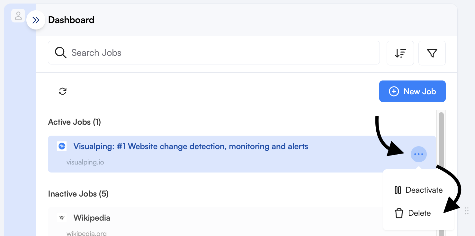This screenshot has height=236, width=475.
Task: Open the filter funnel button
Action: (x=432, y=53)
